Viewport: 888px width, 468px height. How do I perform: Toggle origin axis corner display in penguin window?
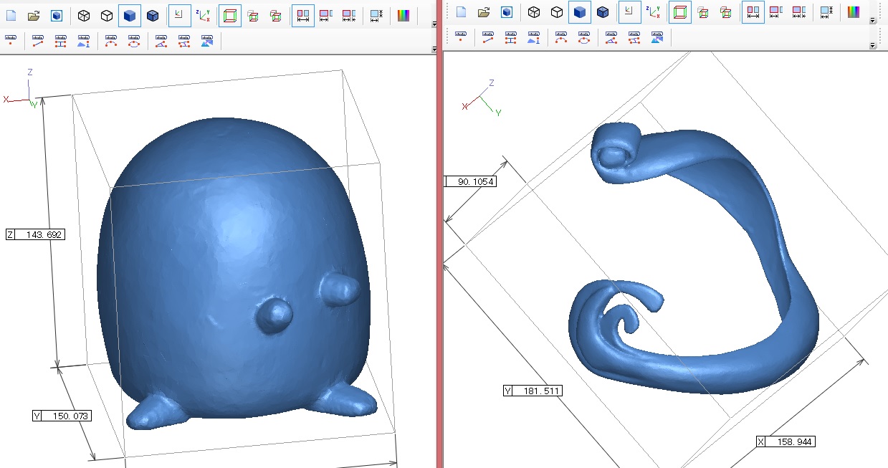pyautogui.click(x=180, y=15)
